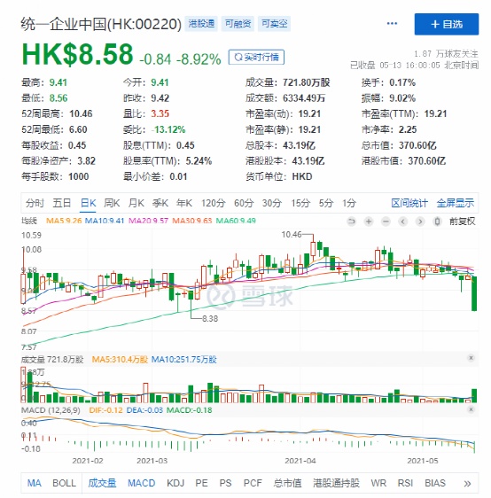
Task: Toggle the WR indicator
Action: coord(378,483)
